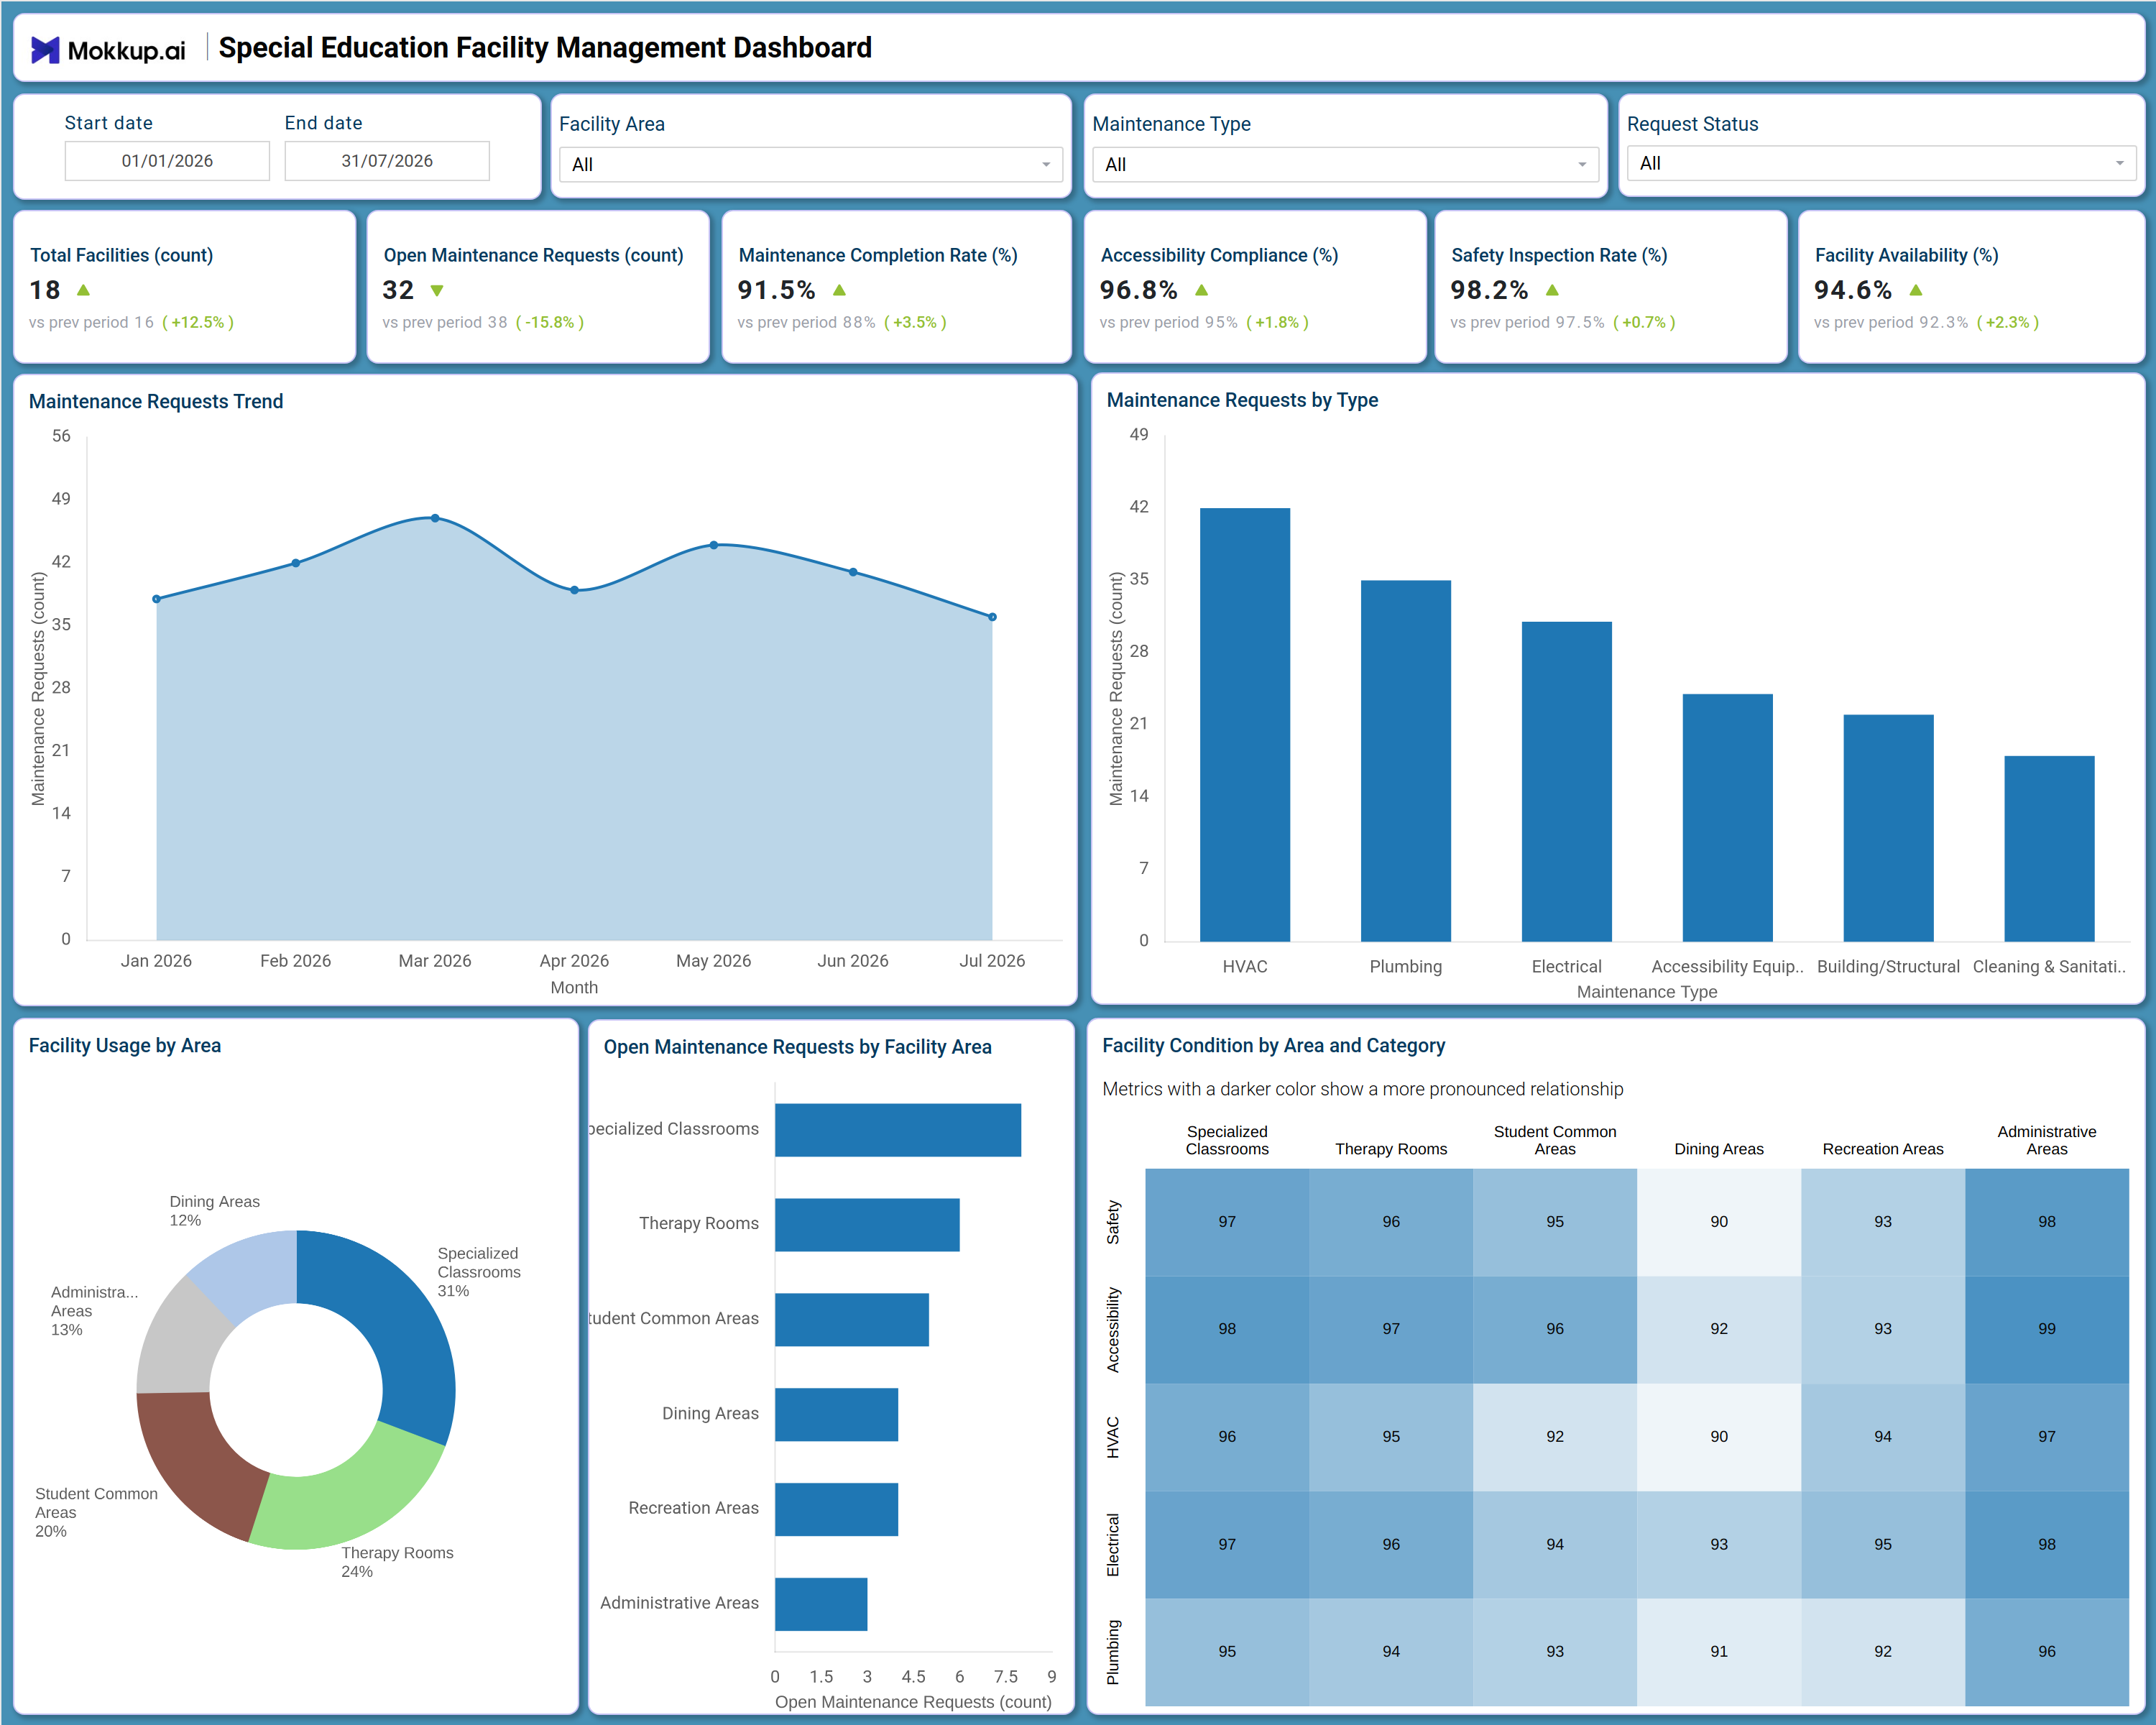Click the HVAC / Student Common Areas cell 92

[1555, 1437]
